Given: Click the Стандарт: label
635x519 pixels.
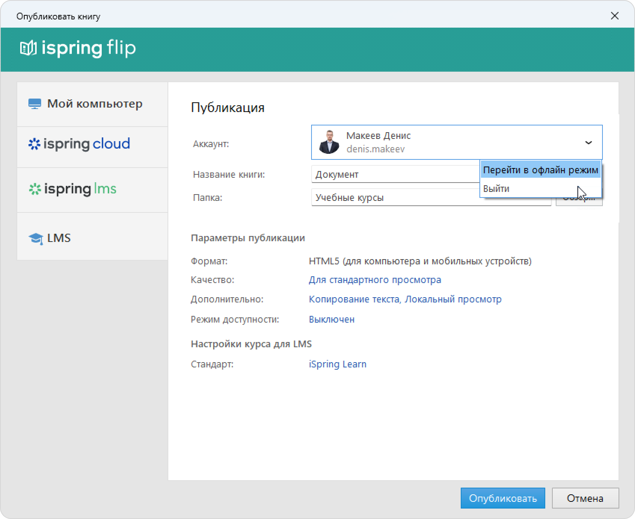Looking at the screenshot, I should coord(212,364).
